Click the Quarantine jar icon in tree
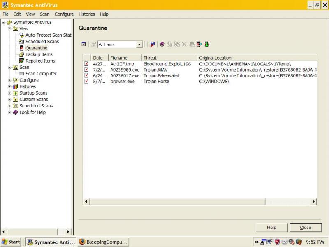The height and width of the screenshot is (247, 329). 21,48
